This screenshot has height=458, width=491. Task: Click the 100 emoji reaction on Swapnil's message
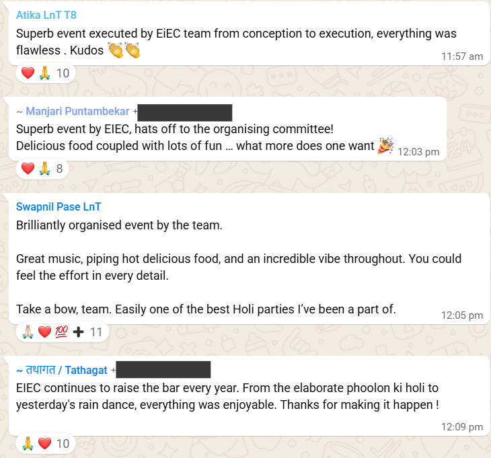point(62,332)
